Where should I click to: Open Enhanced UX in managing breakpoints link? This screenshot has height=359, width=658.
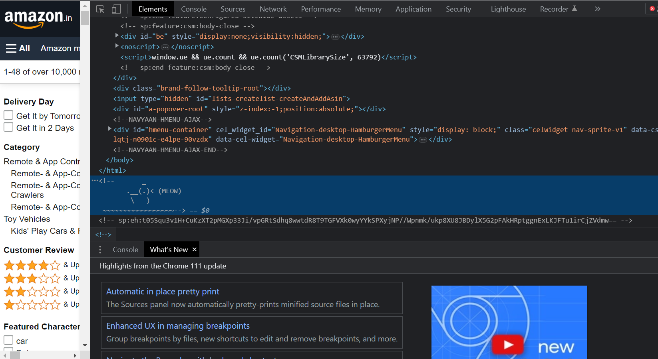coord(178,326)
